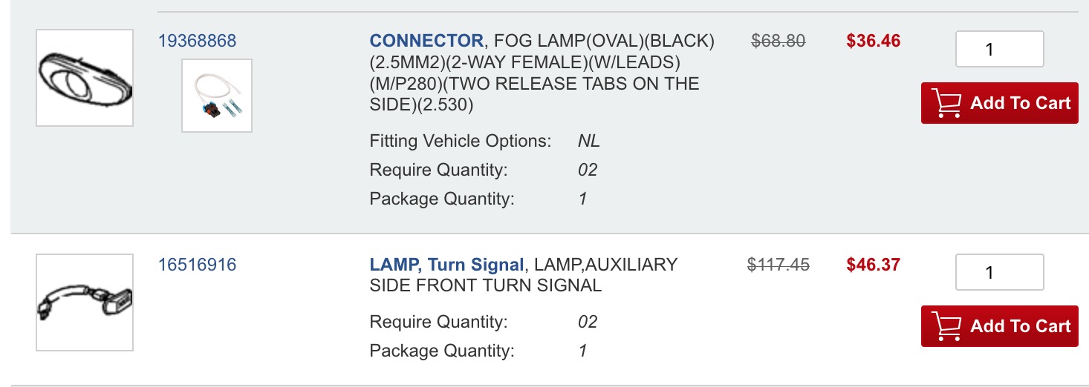1089x387 pixels.
Task: Click cart icon on connector's Add To Cart
Action: pyautogui.click(x=947, y=103)
